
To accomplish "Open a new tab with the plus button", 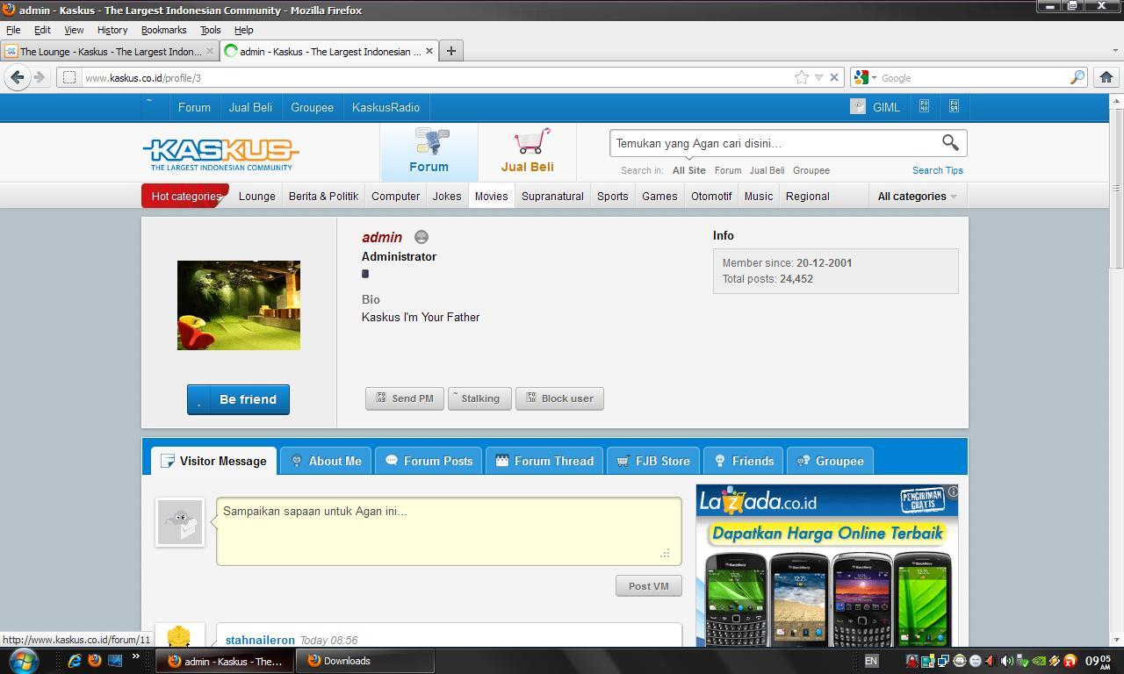I will (x=450, y=51).
